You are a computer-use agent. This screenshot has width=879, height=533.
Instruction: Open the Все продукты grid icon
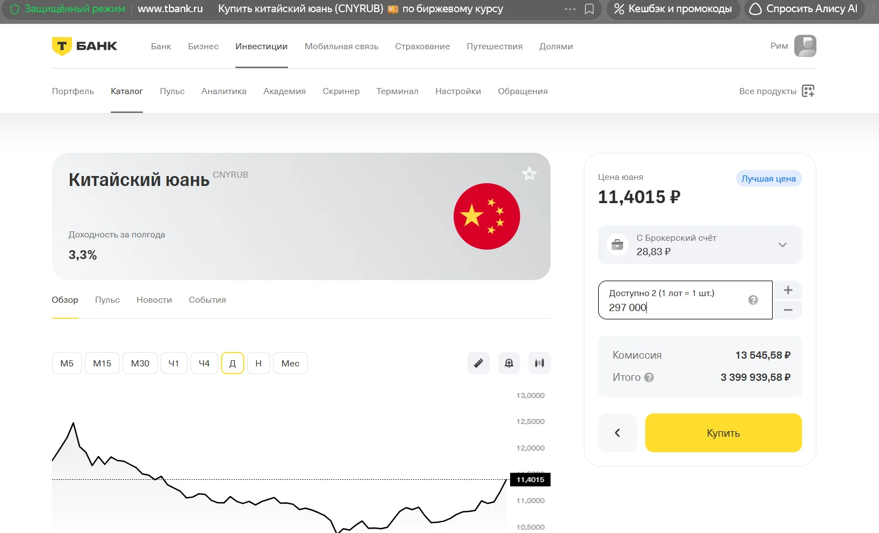pos(808,91)
